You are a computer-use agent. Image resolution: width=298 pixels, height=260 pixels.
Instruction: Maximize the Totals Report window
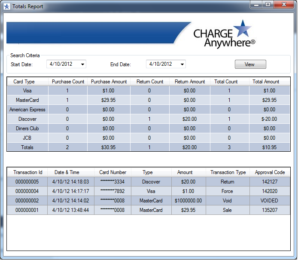click(x=268, y=4)
